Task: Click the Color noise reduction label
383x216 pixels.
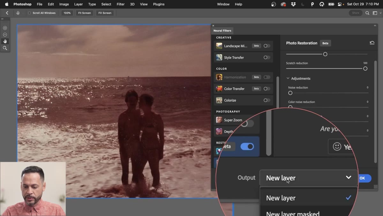Action: 301,102
